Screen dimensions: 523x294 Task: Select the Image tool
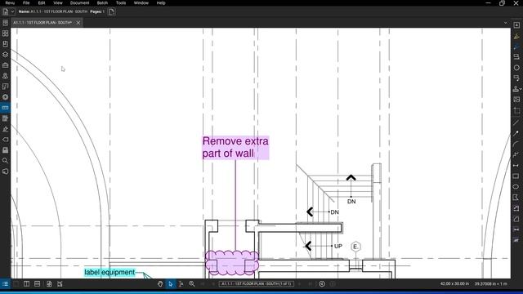click(516, 100)
